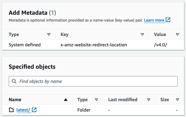
Task: Select the 'System defined' cell
Action: (25, 45)
